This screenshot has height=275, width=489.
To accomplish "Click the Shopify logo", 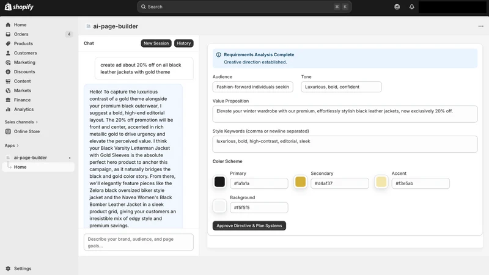I will point(19,7).
